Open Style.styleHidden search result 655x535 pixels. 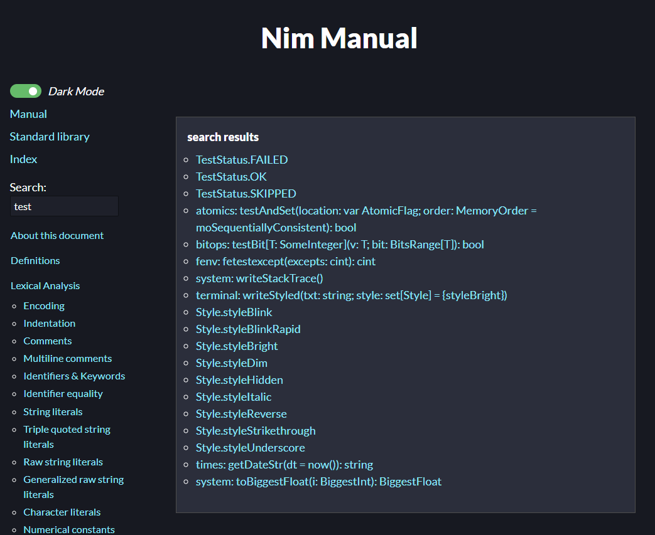tap(239, 379)
